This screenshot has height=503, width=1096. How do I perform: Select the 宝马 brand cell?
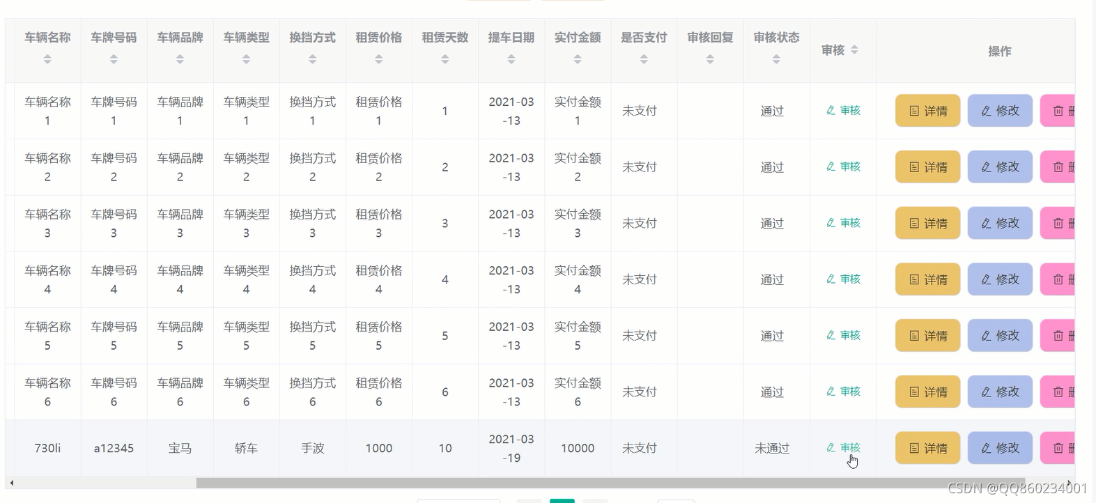point(180,448)
